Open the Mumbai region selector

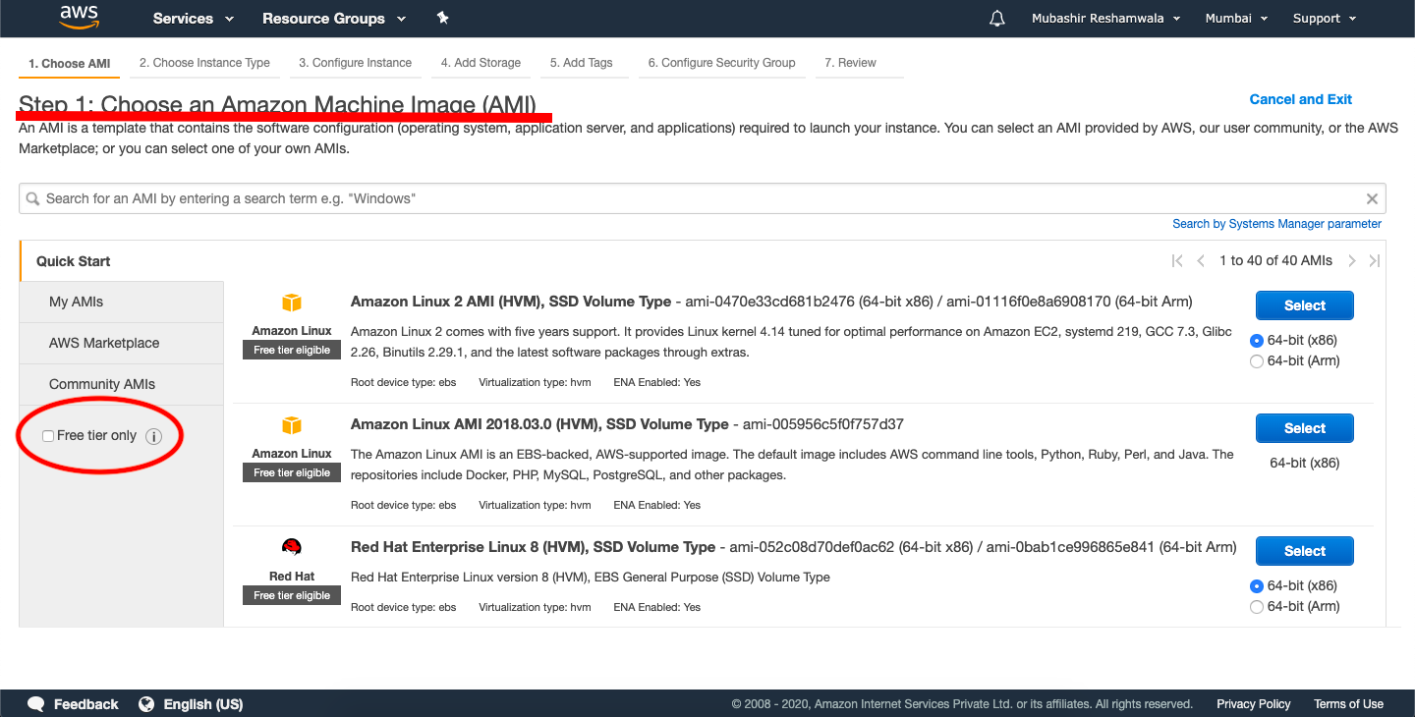tap(1236, 19)
